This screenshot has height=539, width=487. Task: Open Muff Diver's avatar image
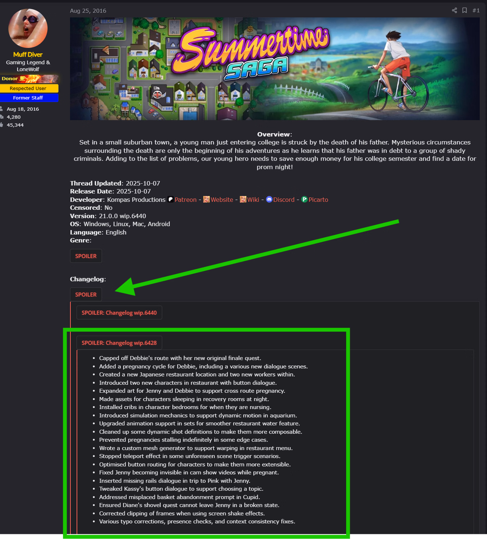click(x=28, y=28)
